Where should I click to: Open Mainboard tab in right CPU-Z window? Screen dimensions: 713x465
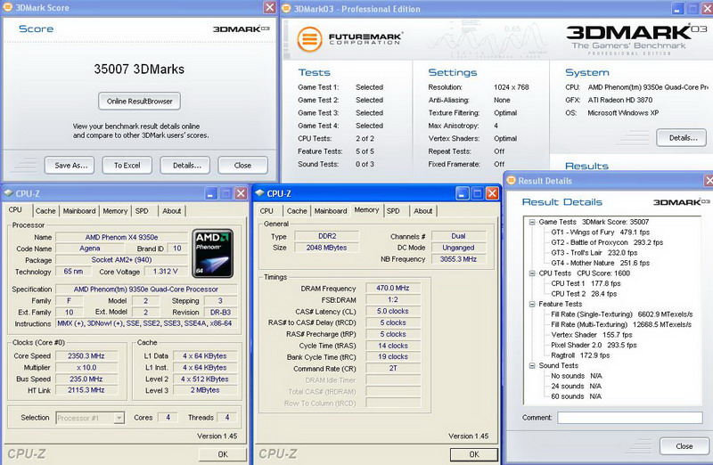coord(331,211)
